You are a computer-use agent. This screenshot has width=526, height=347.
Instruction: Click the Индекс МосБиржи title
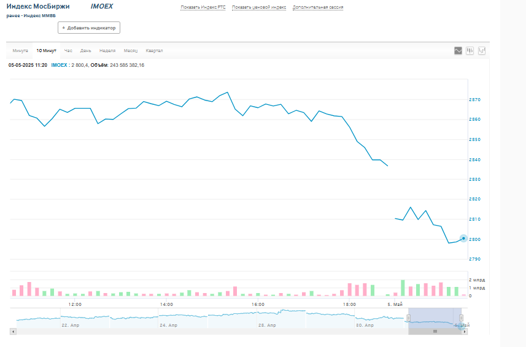pos(38,6)
